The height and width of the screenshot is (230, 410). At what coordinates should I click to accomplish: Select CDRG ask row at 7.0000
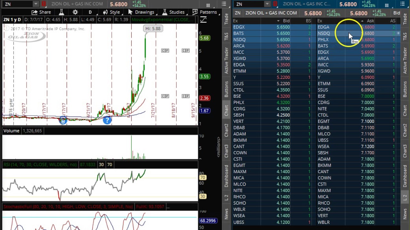pyautogui.click(x=358, y=103)
